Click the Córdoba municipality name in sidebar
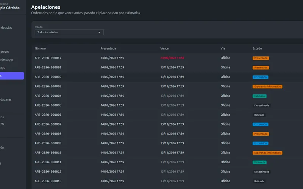This screenshot has height=189, width=303. [10, 8]
